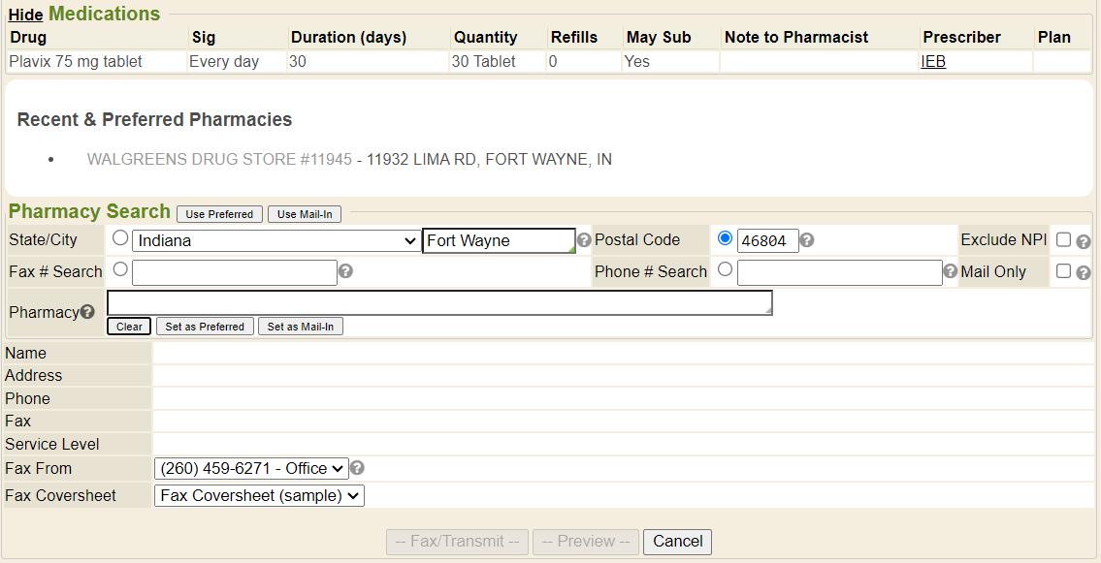The image size is (1101, 563).
Task: Open the IEB prescriber link
Action: point(933,61)
